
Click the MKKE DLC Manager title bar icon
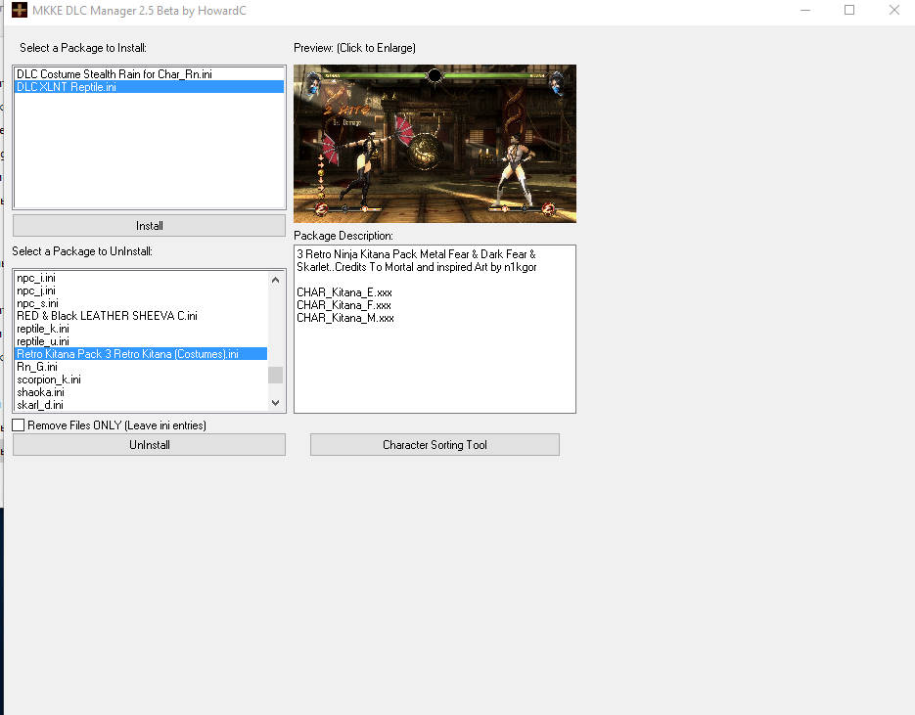point(20,11)
